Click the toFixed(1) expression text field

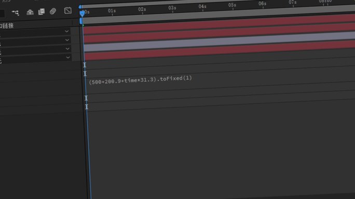click(x=140, y=80)
